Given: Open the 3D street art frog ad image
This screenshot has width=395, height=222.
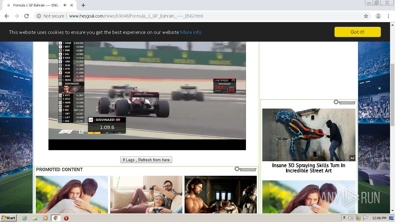Looking at the screenshot, I should pos(309,135).
